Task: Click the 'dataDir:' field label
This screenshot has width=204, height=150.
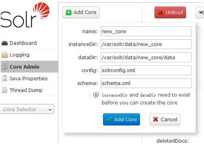Action: pyautogui.click(x=88, y=57)
